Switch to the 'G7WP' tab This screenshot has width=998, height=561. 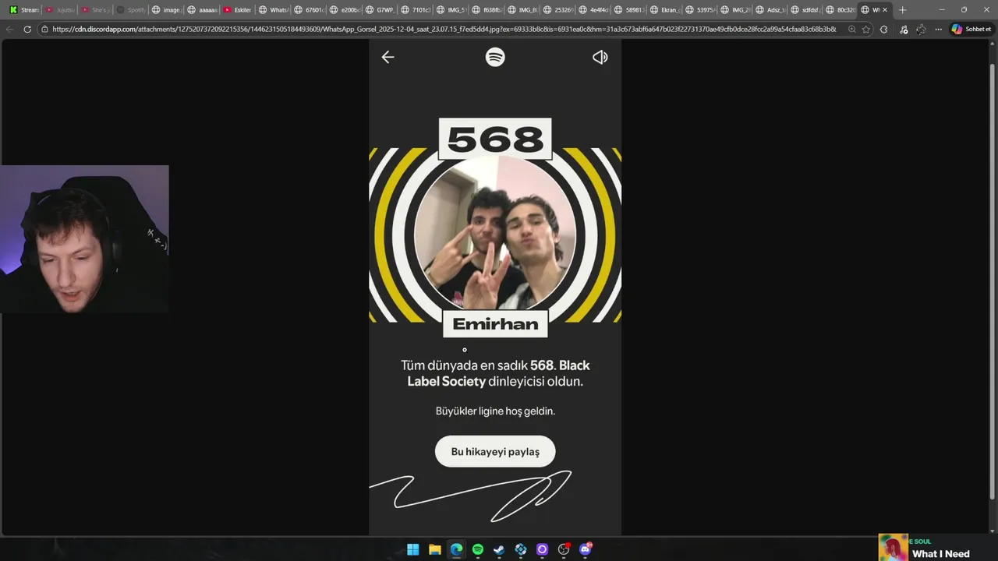(x=380, y=10)
